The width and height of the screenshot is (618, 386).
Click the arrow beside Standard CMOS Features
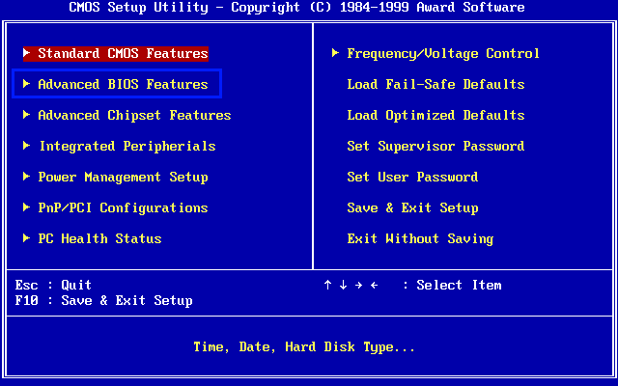point(27,53)
